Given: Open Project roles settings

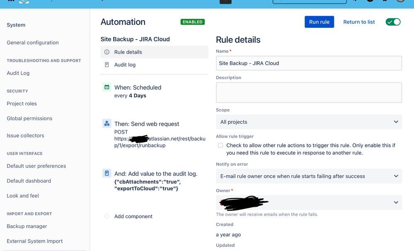Looking at the screenshot, I should [22, 104].
